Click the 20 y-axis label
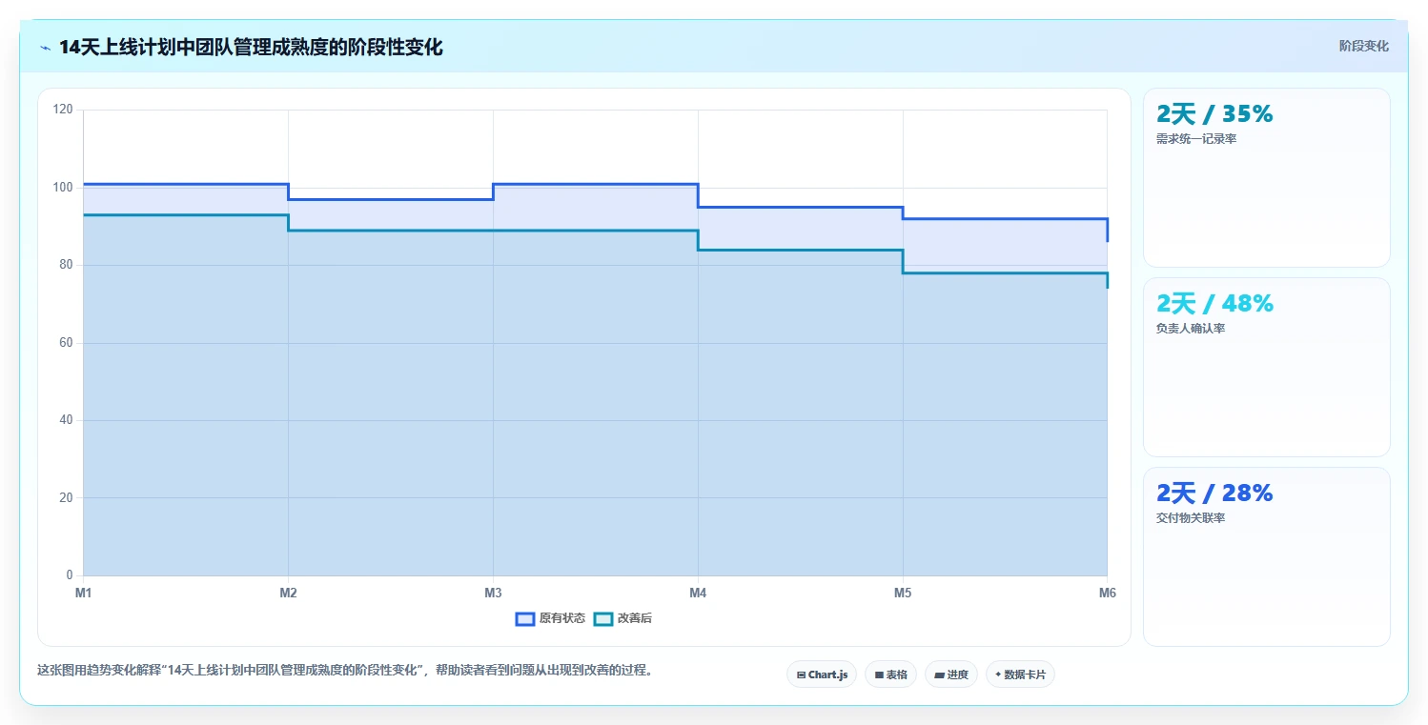Screen dimensions: 1428x725 pyautogui.click(x=67, y=498)
